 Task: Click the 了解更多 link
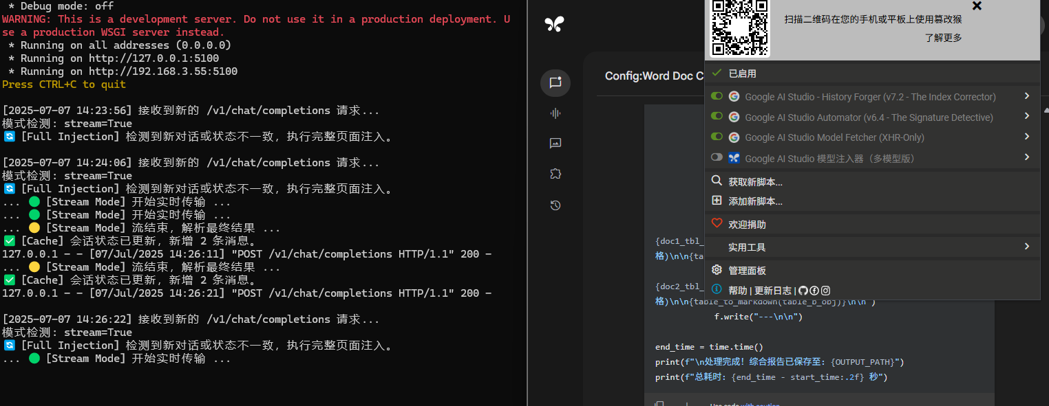coord(943,38)
